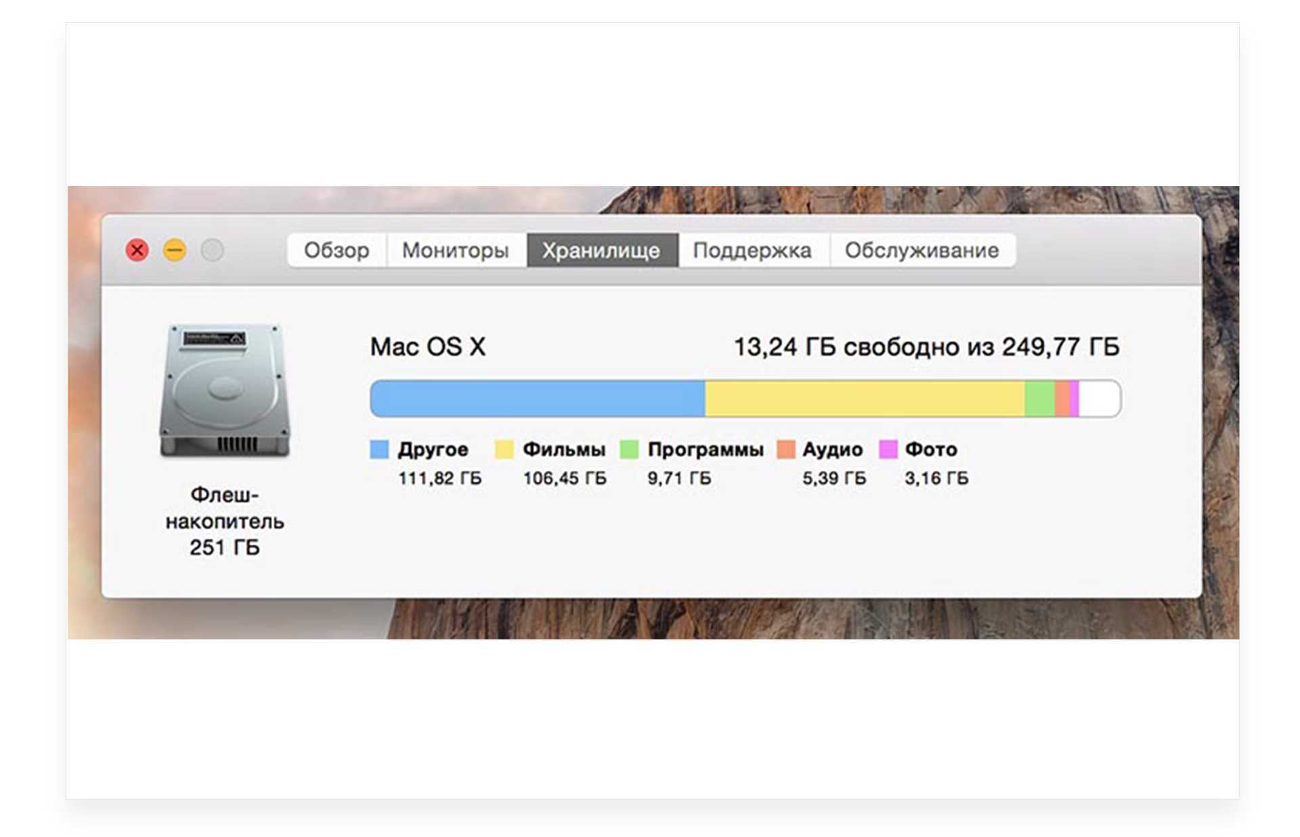Screen dimensions: 1300x837
Task: Open the Обслуживание tab
Action: (x=922, y=250)
